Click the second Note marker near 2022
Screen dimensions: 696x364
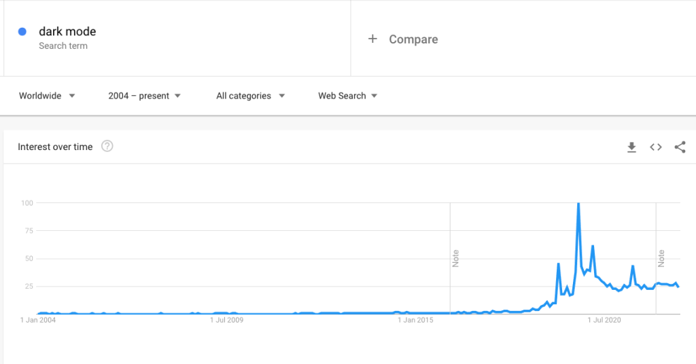tap(661, 258)
